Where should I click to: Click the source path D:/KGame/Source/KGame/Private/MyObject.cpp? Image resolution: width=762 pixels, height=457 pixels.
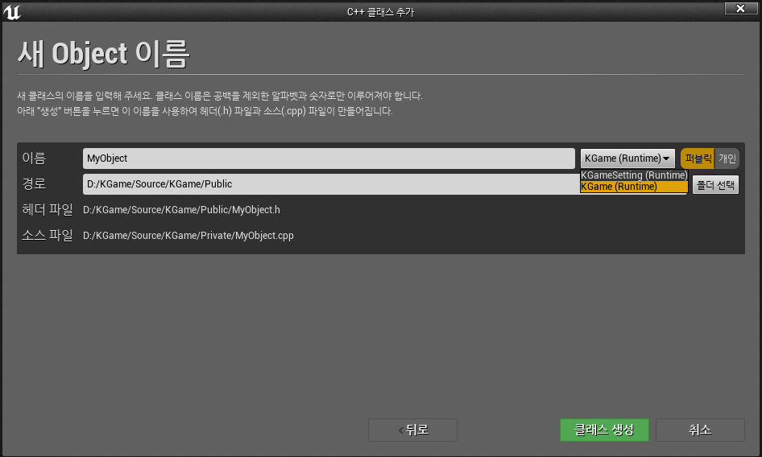pos(188,236)
